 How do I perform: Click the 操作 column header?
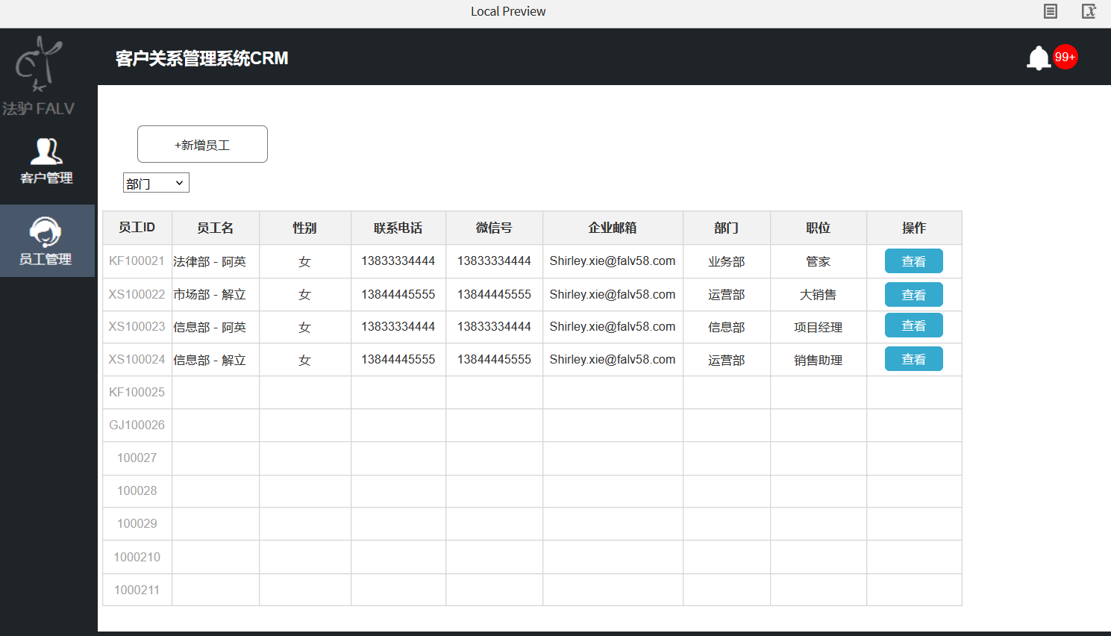pyautogui.click(x=914, y=228)
